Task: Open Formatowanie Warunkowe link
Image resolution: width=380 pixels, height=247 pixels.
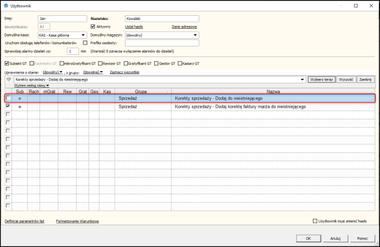Action: [77, 221]
